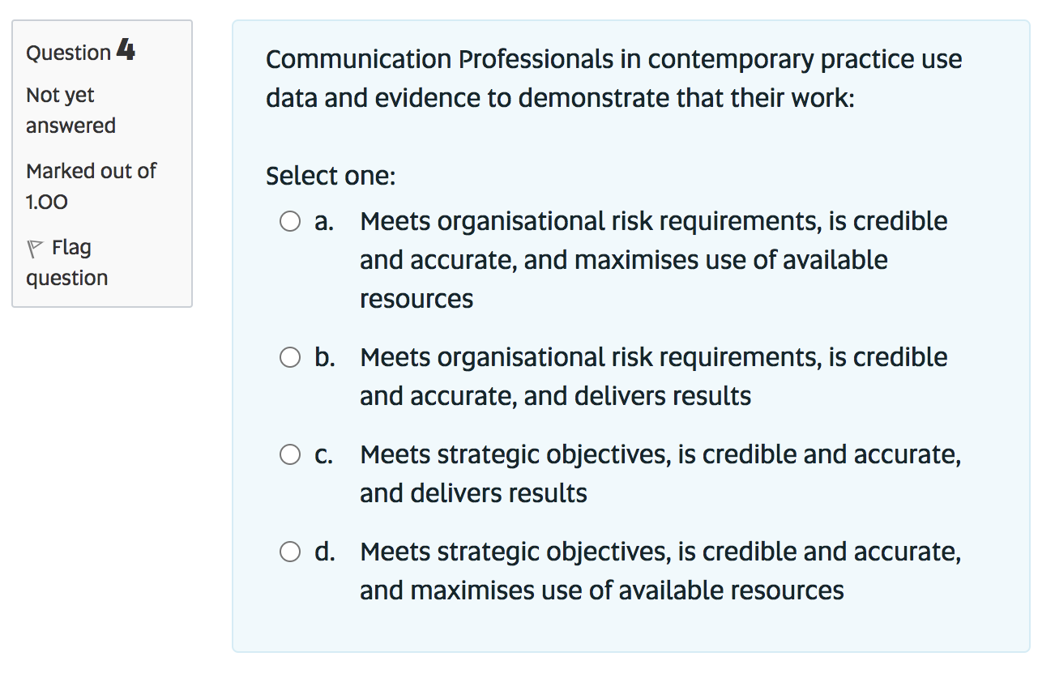Select the radio button for option d

click(290, 552)
